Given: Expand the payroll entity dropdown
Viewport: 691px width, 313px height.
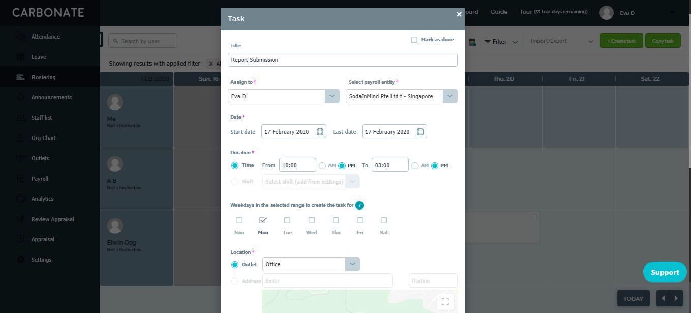Looking at the screenshot, I should pos(401,96).
